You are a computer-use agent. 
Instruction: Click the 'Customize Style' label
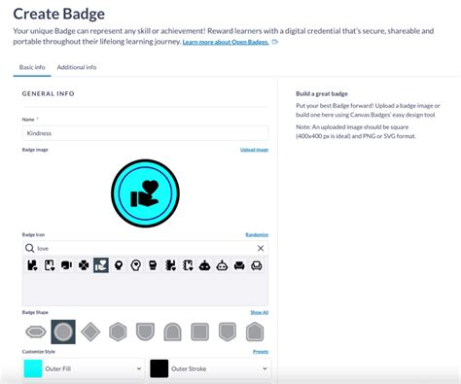click(x=39, y=352)
